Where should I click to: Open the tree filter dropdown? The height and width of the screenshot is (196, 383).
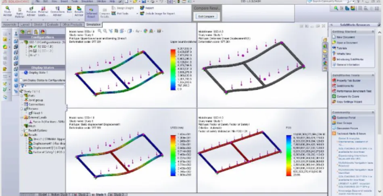point(23,86)
